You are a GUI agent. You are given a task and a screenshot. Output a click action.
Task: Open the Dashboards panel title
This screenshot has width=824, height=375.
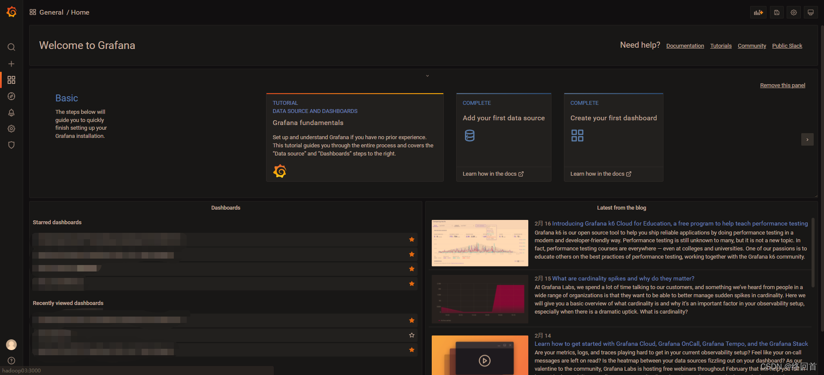226,208
